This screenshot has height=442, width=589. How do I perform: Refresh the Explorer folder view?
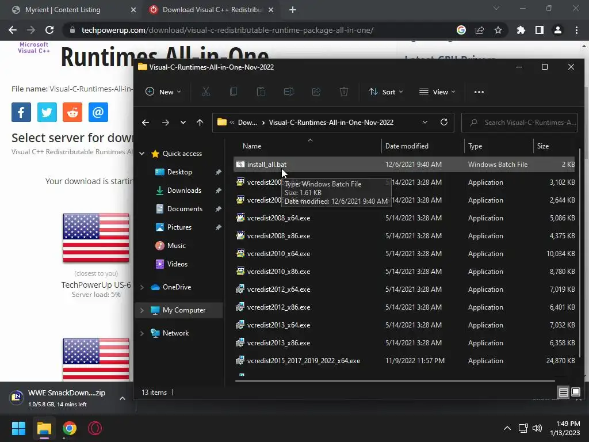click(444, 122)
